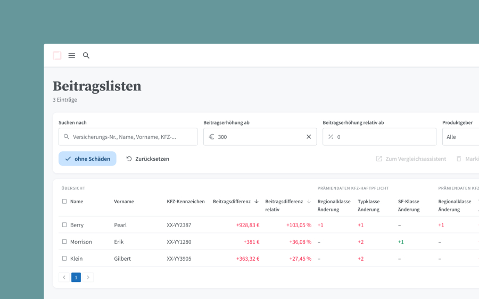Check the box next to Klein
The image size is (479, 299).
pos(64,259)
